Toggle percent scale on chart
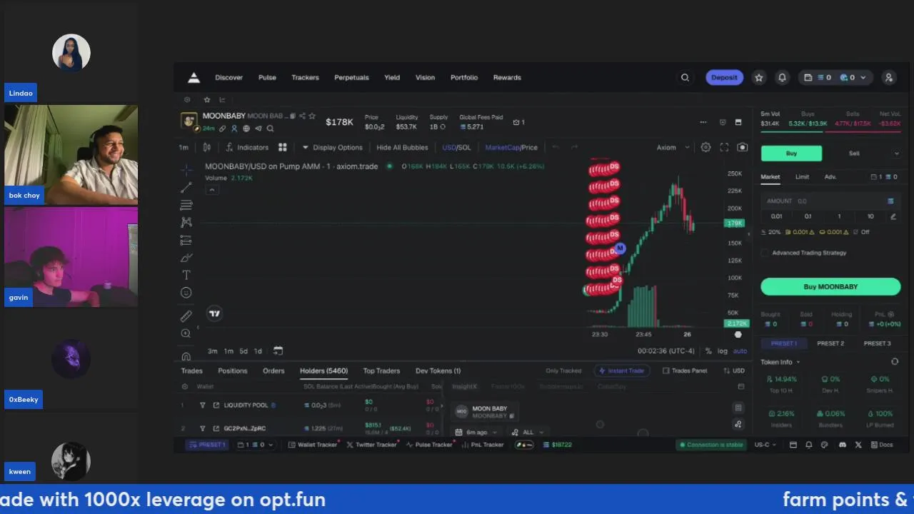914x514 pixels. (x=708, y=351)
